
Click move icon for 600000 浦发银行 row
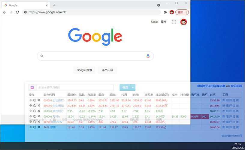tap(31, 111)
